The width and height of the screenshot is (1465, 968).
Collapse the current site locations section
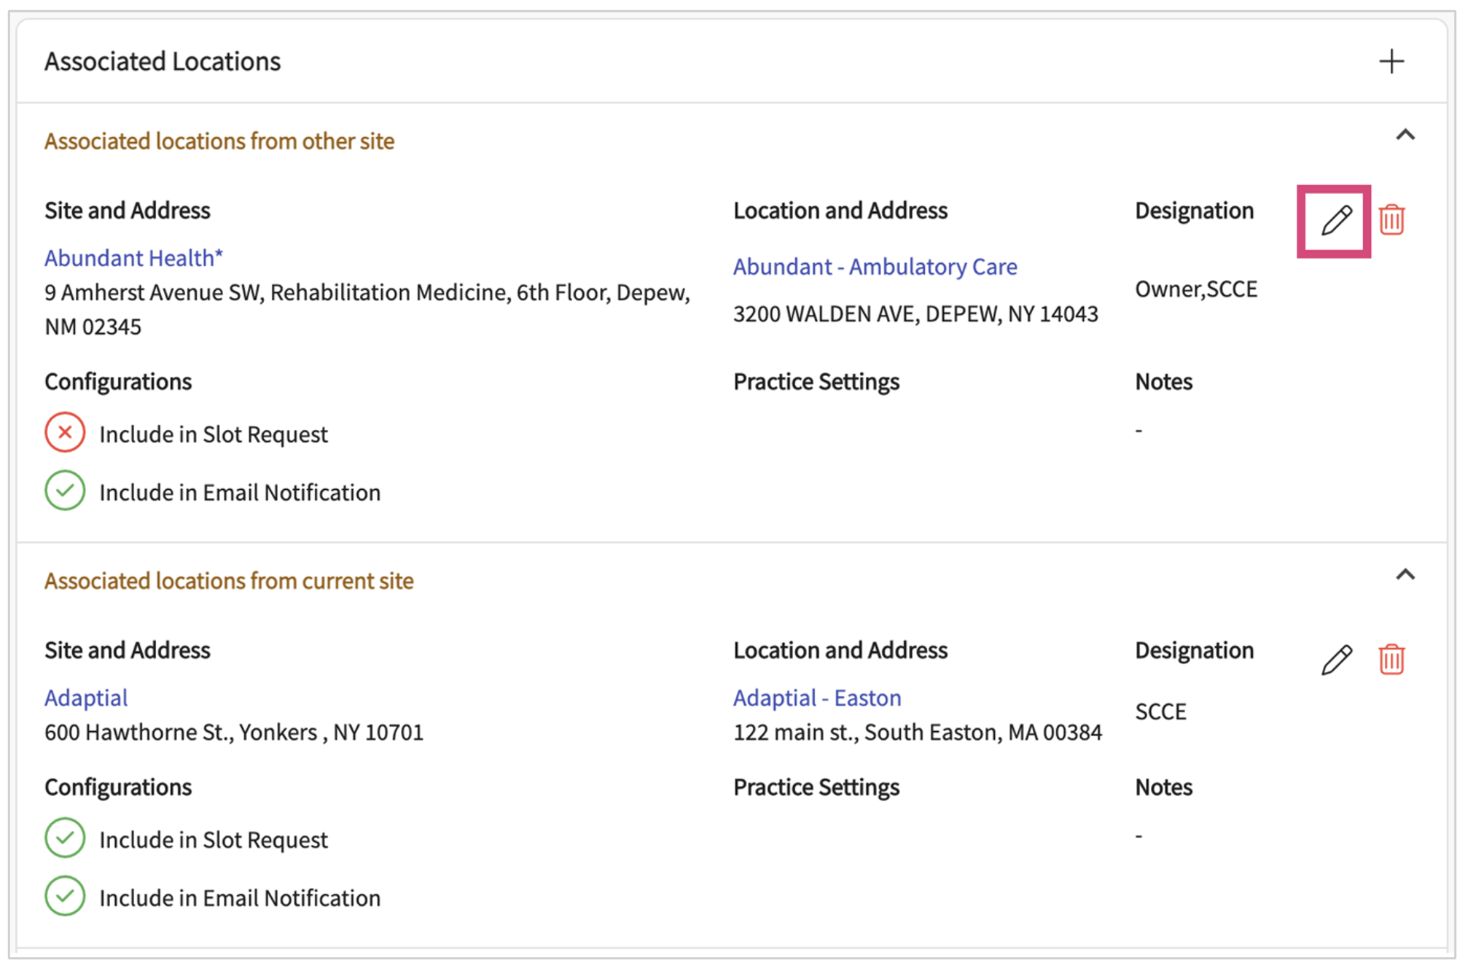click(1405, 575)
